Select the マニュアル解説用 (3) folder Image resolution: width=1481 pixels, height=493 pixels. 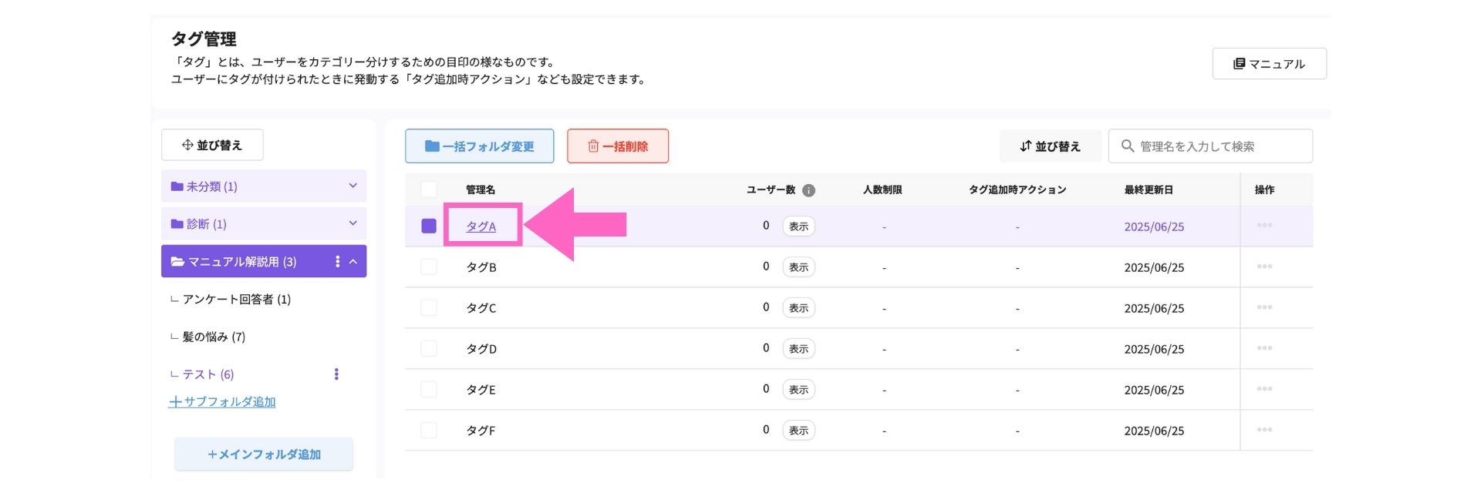click(264, 262)
